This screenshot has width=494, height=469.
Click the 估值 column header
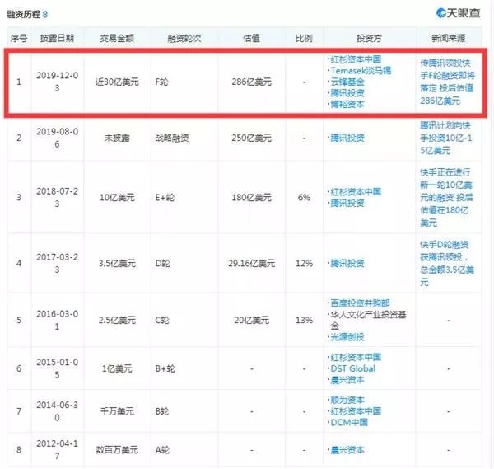pyautogui.click(x=251, y=38)
